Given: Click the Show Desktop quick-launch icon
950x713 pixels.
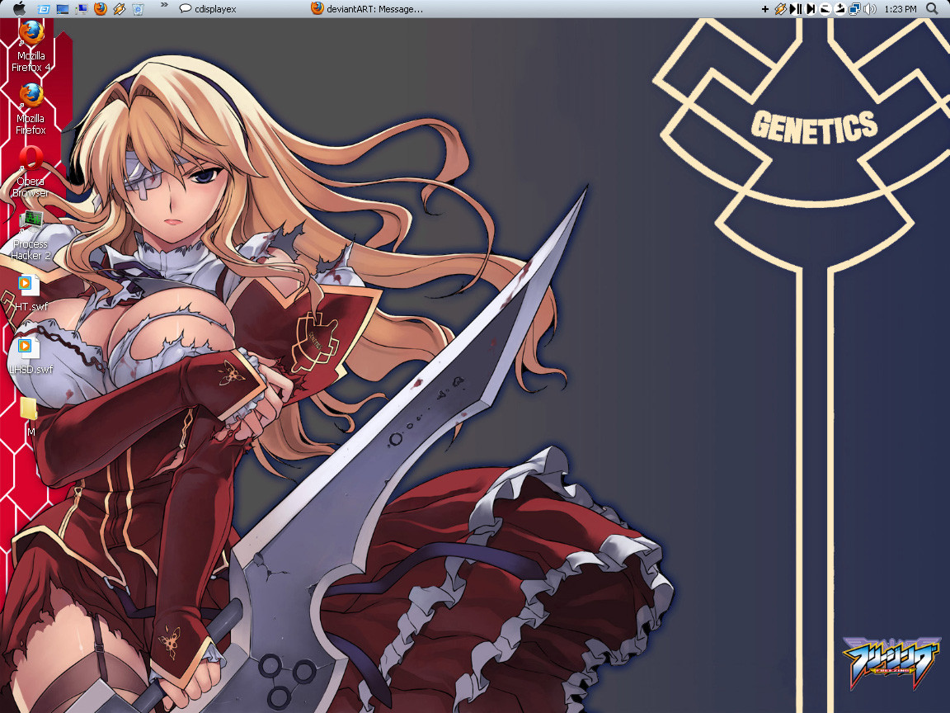Looking at the screenshot, I should [x=63, y=9].
